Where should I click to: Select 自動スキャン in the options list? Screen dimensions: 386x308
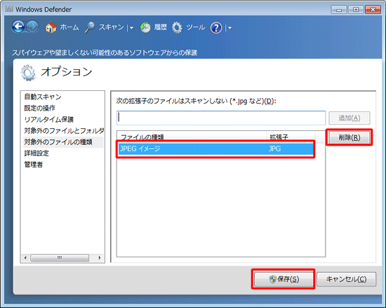click(43, 97)
